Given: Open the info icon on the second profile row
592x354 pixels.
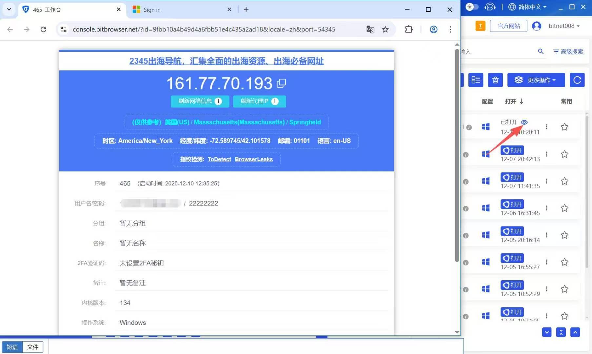Looking at the screenshot, I should pos(465,154).
